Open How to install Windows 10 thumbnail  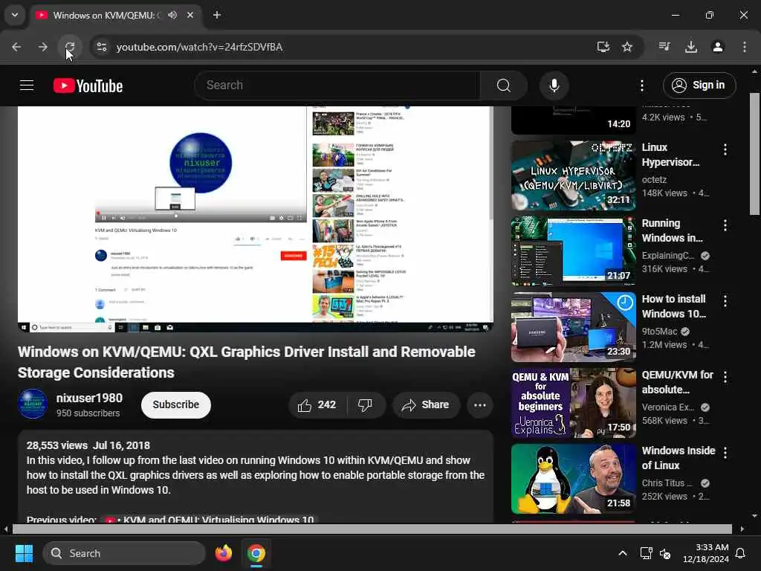(573, 327)
